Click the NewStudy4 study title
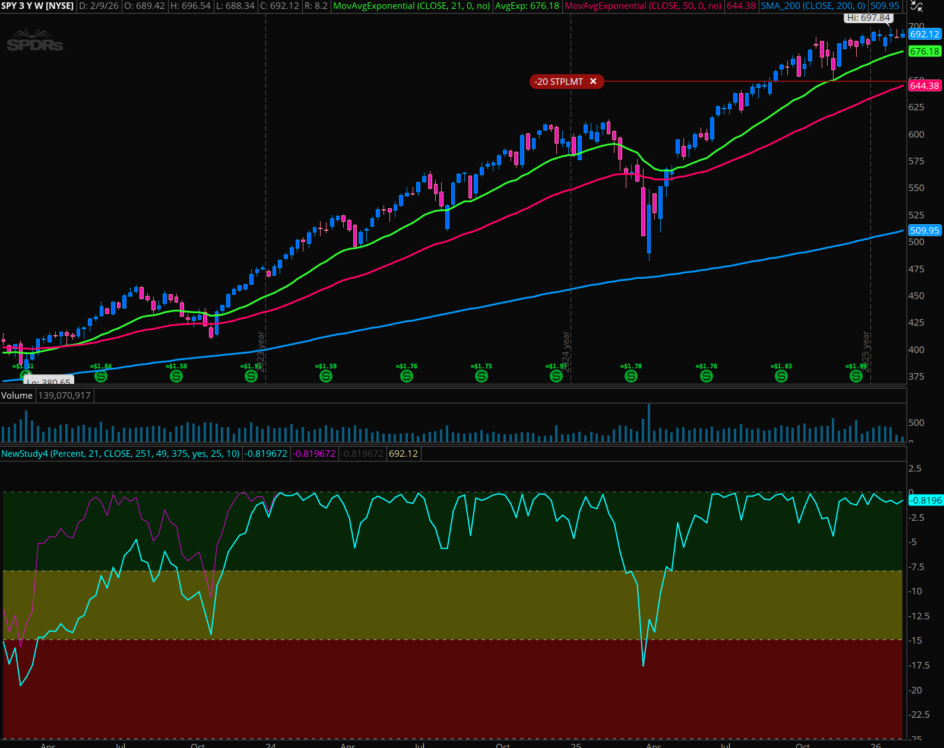Image resolution: width=944 pixels, height=748 pixels. tap(121, 454)
